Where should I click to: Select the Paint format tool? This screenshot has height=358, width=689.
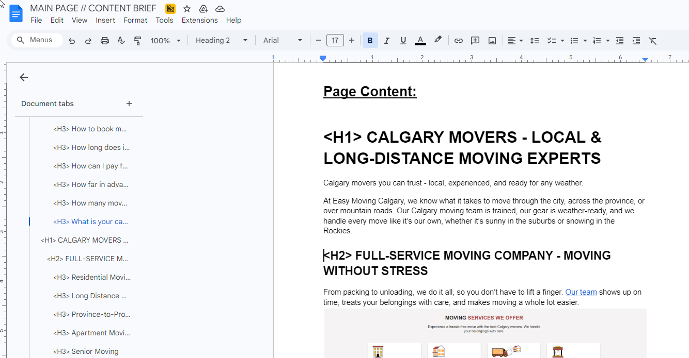click(x=137, y=41)
